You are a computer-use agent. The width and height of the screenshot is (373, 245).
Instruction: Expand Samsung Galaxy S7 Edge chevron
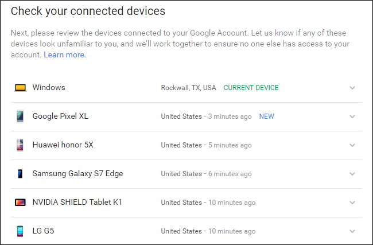(x=352, y=174)
